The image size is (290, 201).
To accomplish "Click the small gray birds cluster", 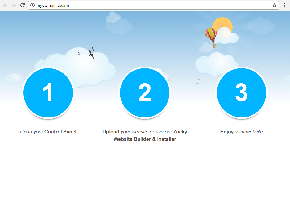I will tap(200, 81).
